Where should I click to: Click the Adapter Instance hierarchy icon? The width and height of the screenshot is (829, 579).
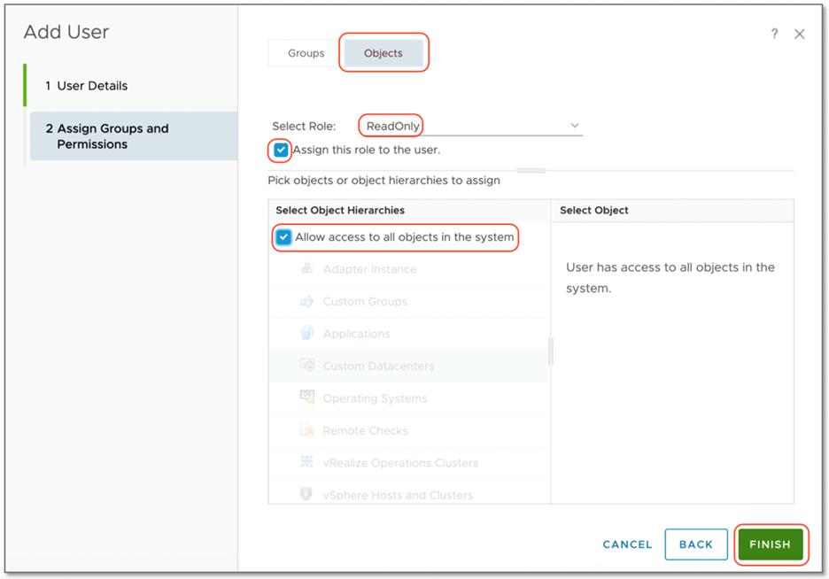(x=309, y=269)
